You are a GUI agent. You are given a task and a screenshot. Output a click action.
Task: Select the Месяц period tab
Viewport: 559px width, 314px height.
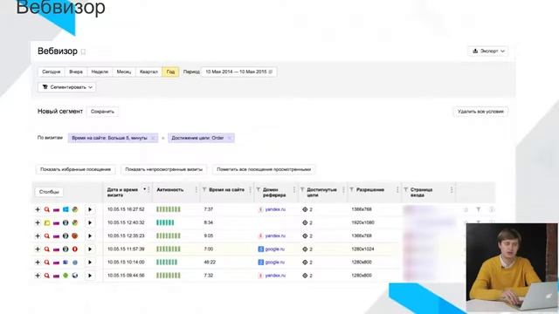124,72
